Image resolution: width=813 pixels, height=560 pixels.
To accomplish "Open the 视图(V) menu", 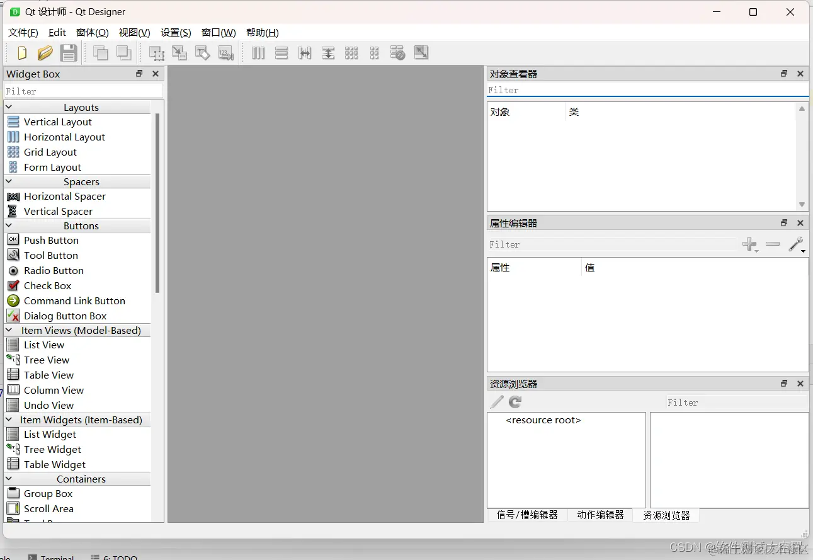I will click(x=135, y=33).
